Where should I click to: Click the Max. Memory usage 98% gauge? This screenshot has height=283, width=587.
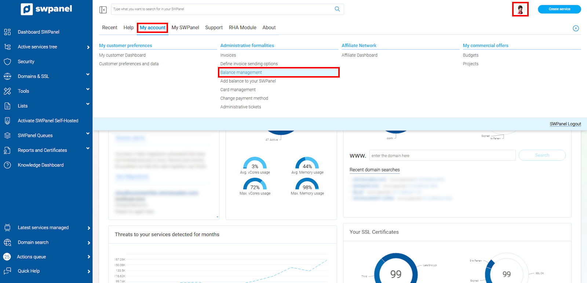(x=307, y=184)
